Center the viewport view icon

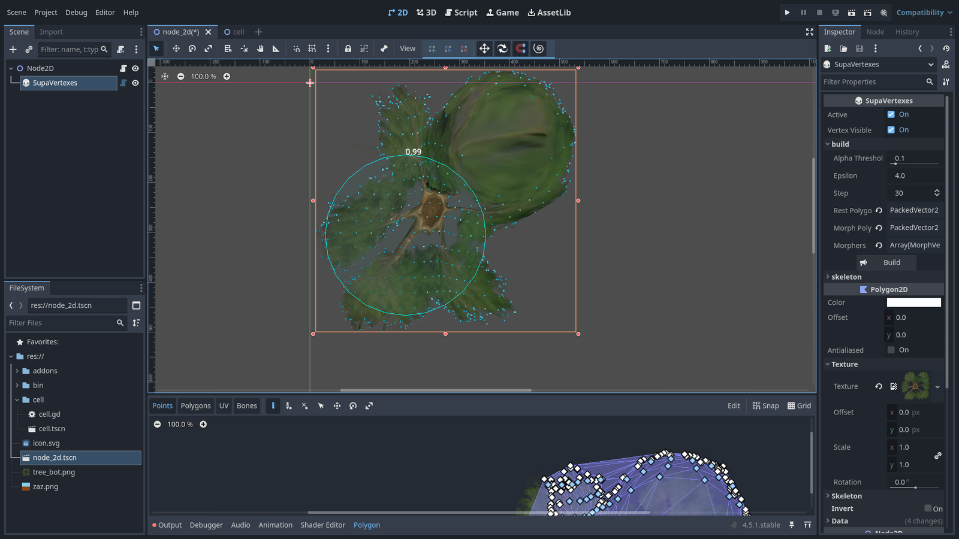point(165,76)
